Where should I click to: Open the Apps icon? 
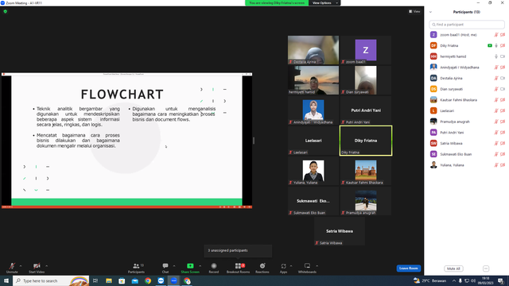coord(283,266)
